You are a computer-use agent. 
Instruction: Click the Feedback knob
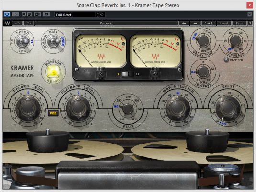pyautogui.click(x=235, y=41)
